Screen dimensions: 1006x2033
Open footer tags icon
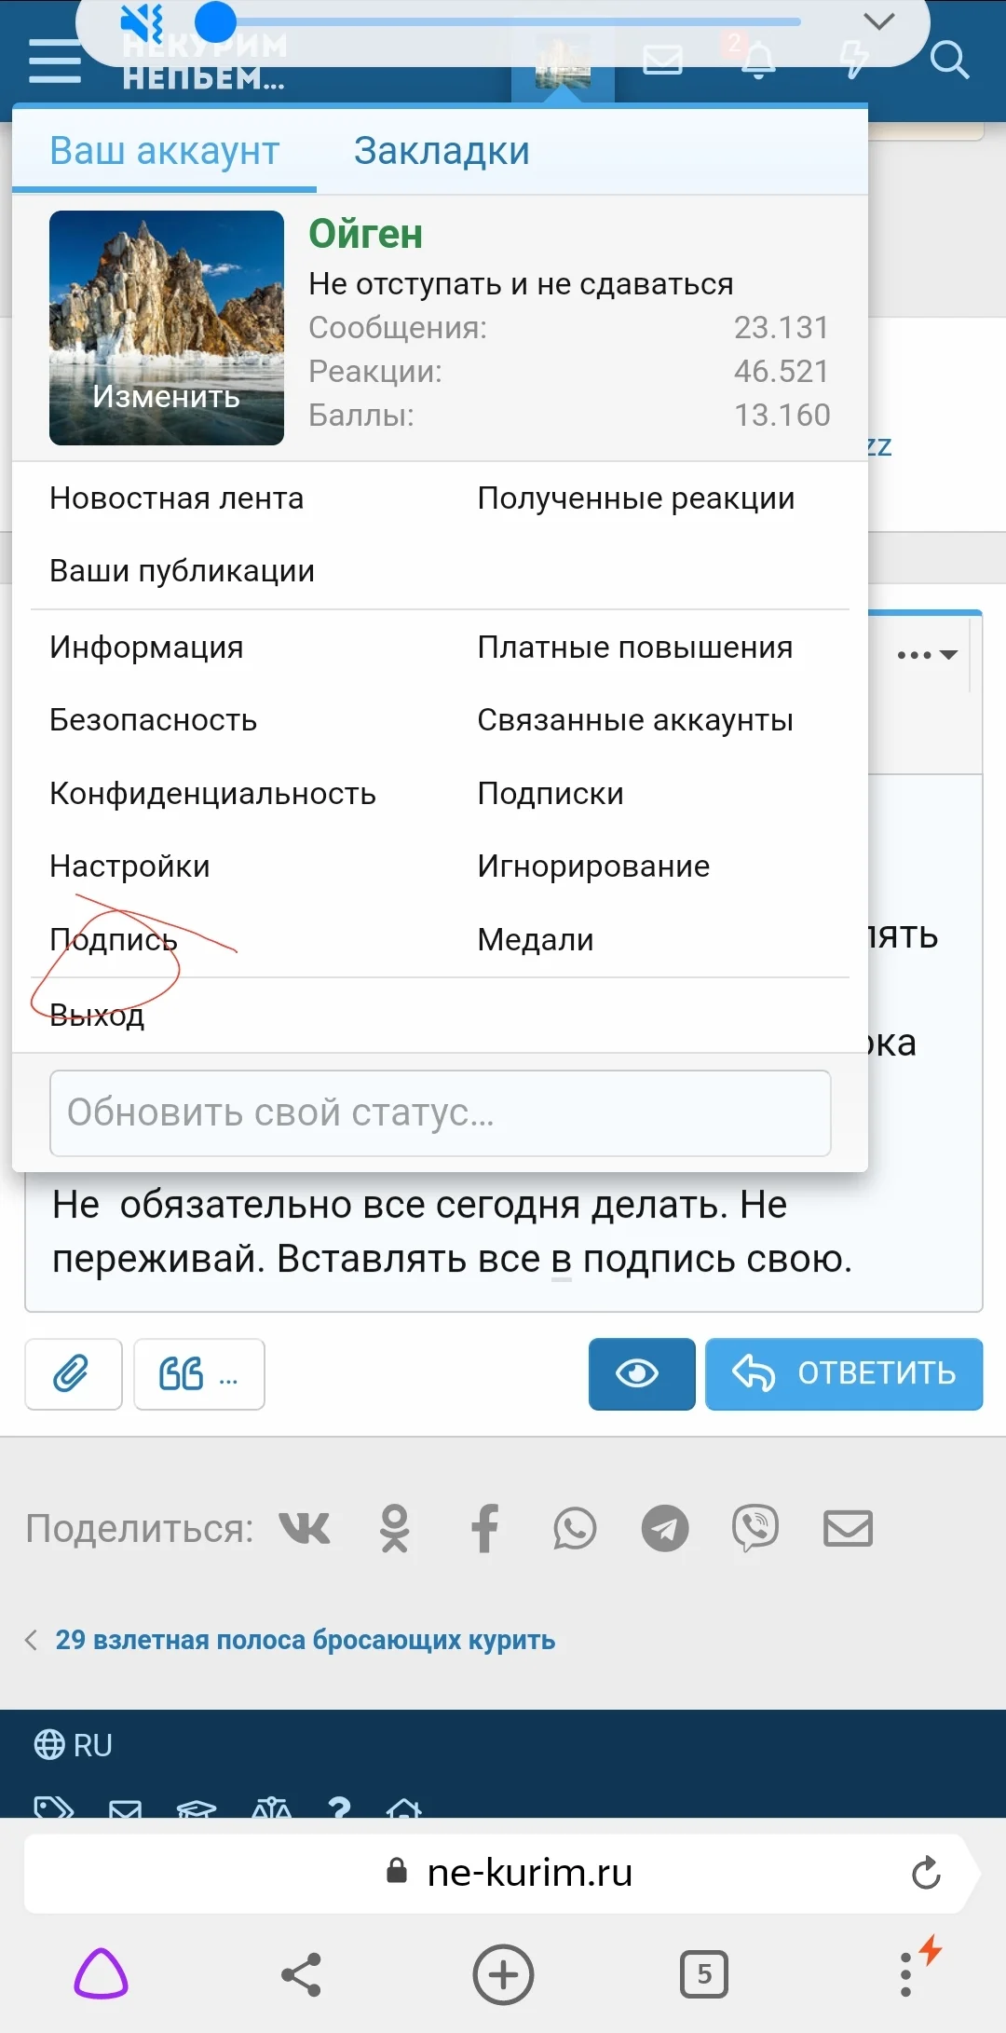pos(53,1808)
